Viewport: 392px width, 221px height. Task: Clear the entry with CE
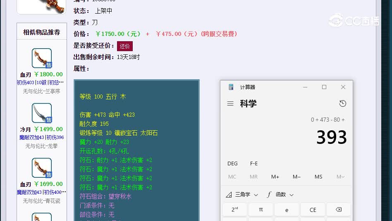(313, 209)
